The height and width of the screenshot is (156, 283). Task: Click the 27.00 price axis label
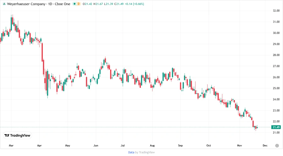276,66
